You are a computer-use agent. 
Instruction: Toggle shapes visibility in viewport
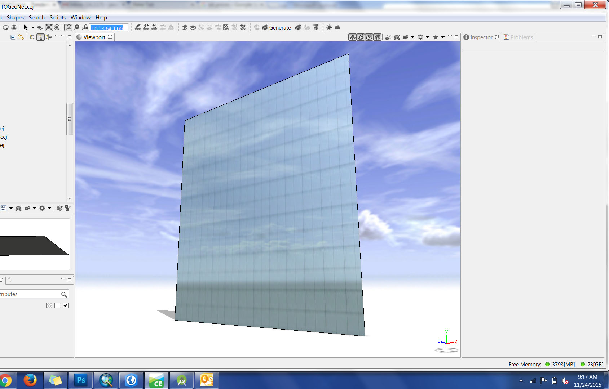pyautogui.click(x=369, y=37)
